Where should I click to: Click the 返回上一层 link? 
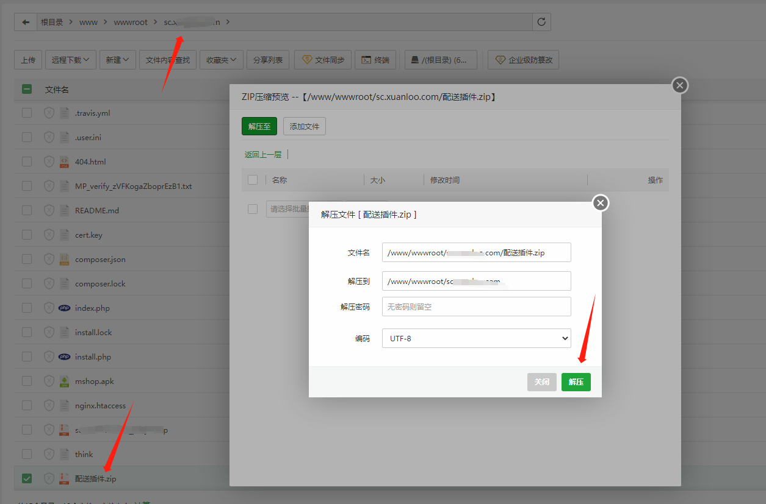[x=263, y=155]
